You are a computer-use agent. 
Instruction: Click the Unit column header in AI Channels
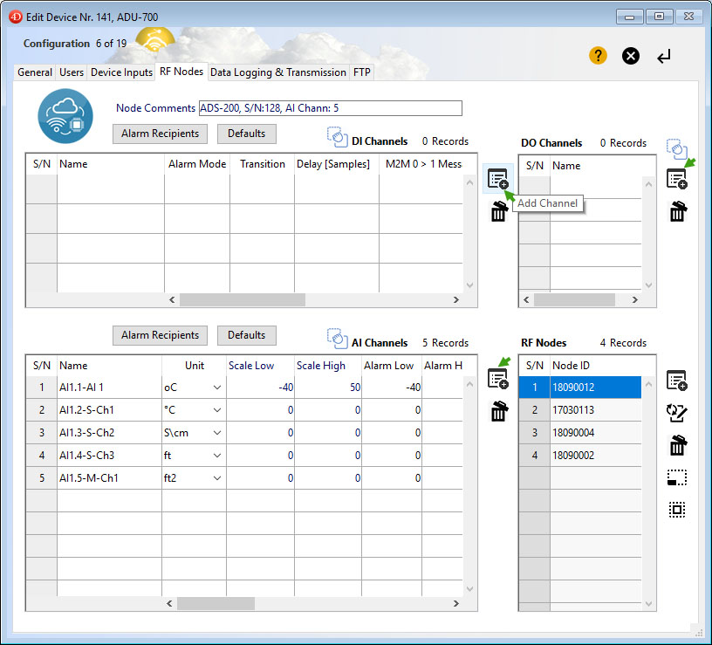click(x=194, y=366)
